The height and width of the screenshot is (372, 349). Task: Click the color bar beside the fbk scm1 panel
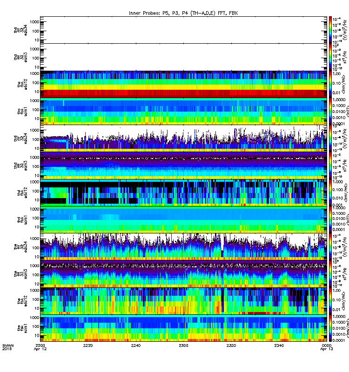point(330,328)
